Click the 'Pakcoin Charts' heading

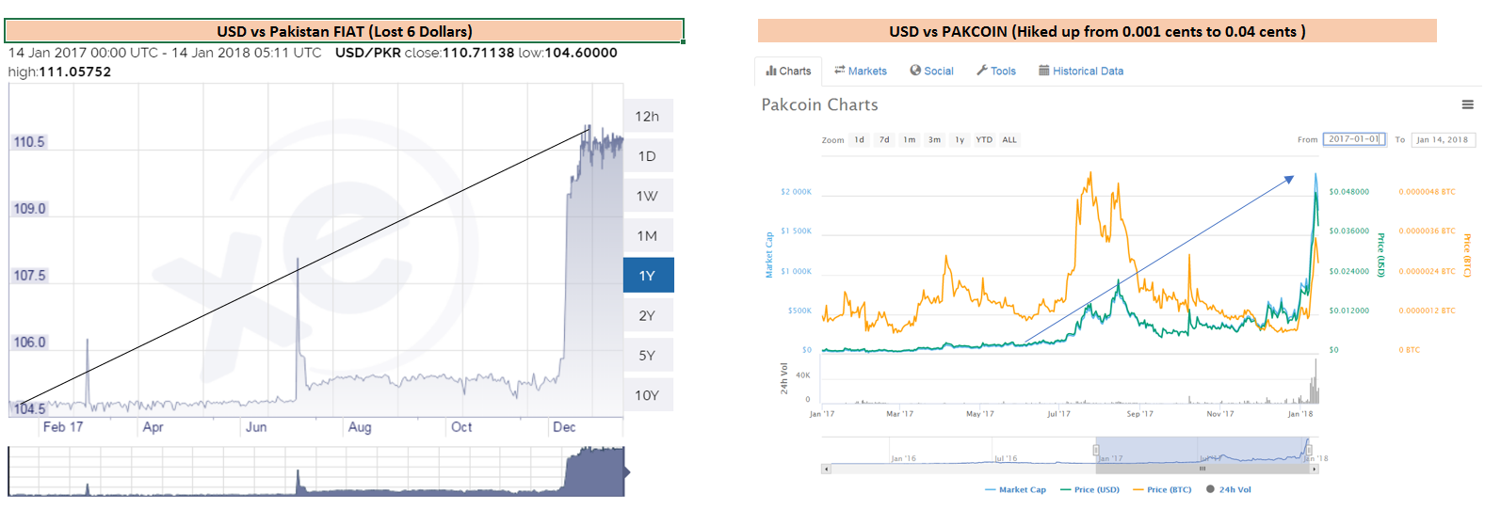click(819, 104)
